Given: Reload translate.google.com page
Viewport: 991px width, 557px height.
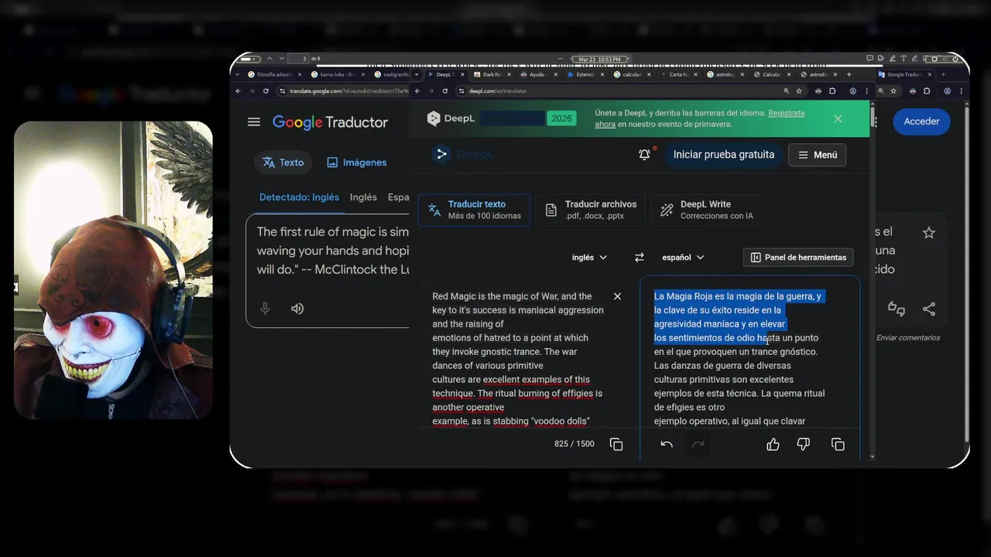Looking at the screenshot, I should pyautogui.click(x=266, y=91).
